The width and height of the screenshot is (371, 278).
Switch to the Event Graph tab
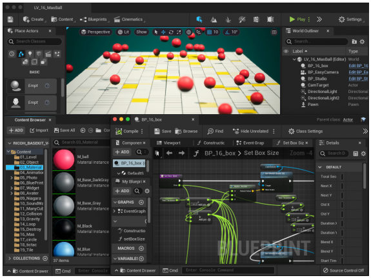(250, 143)
